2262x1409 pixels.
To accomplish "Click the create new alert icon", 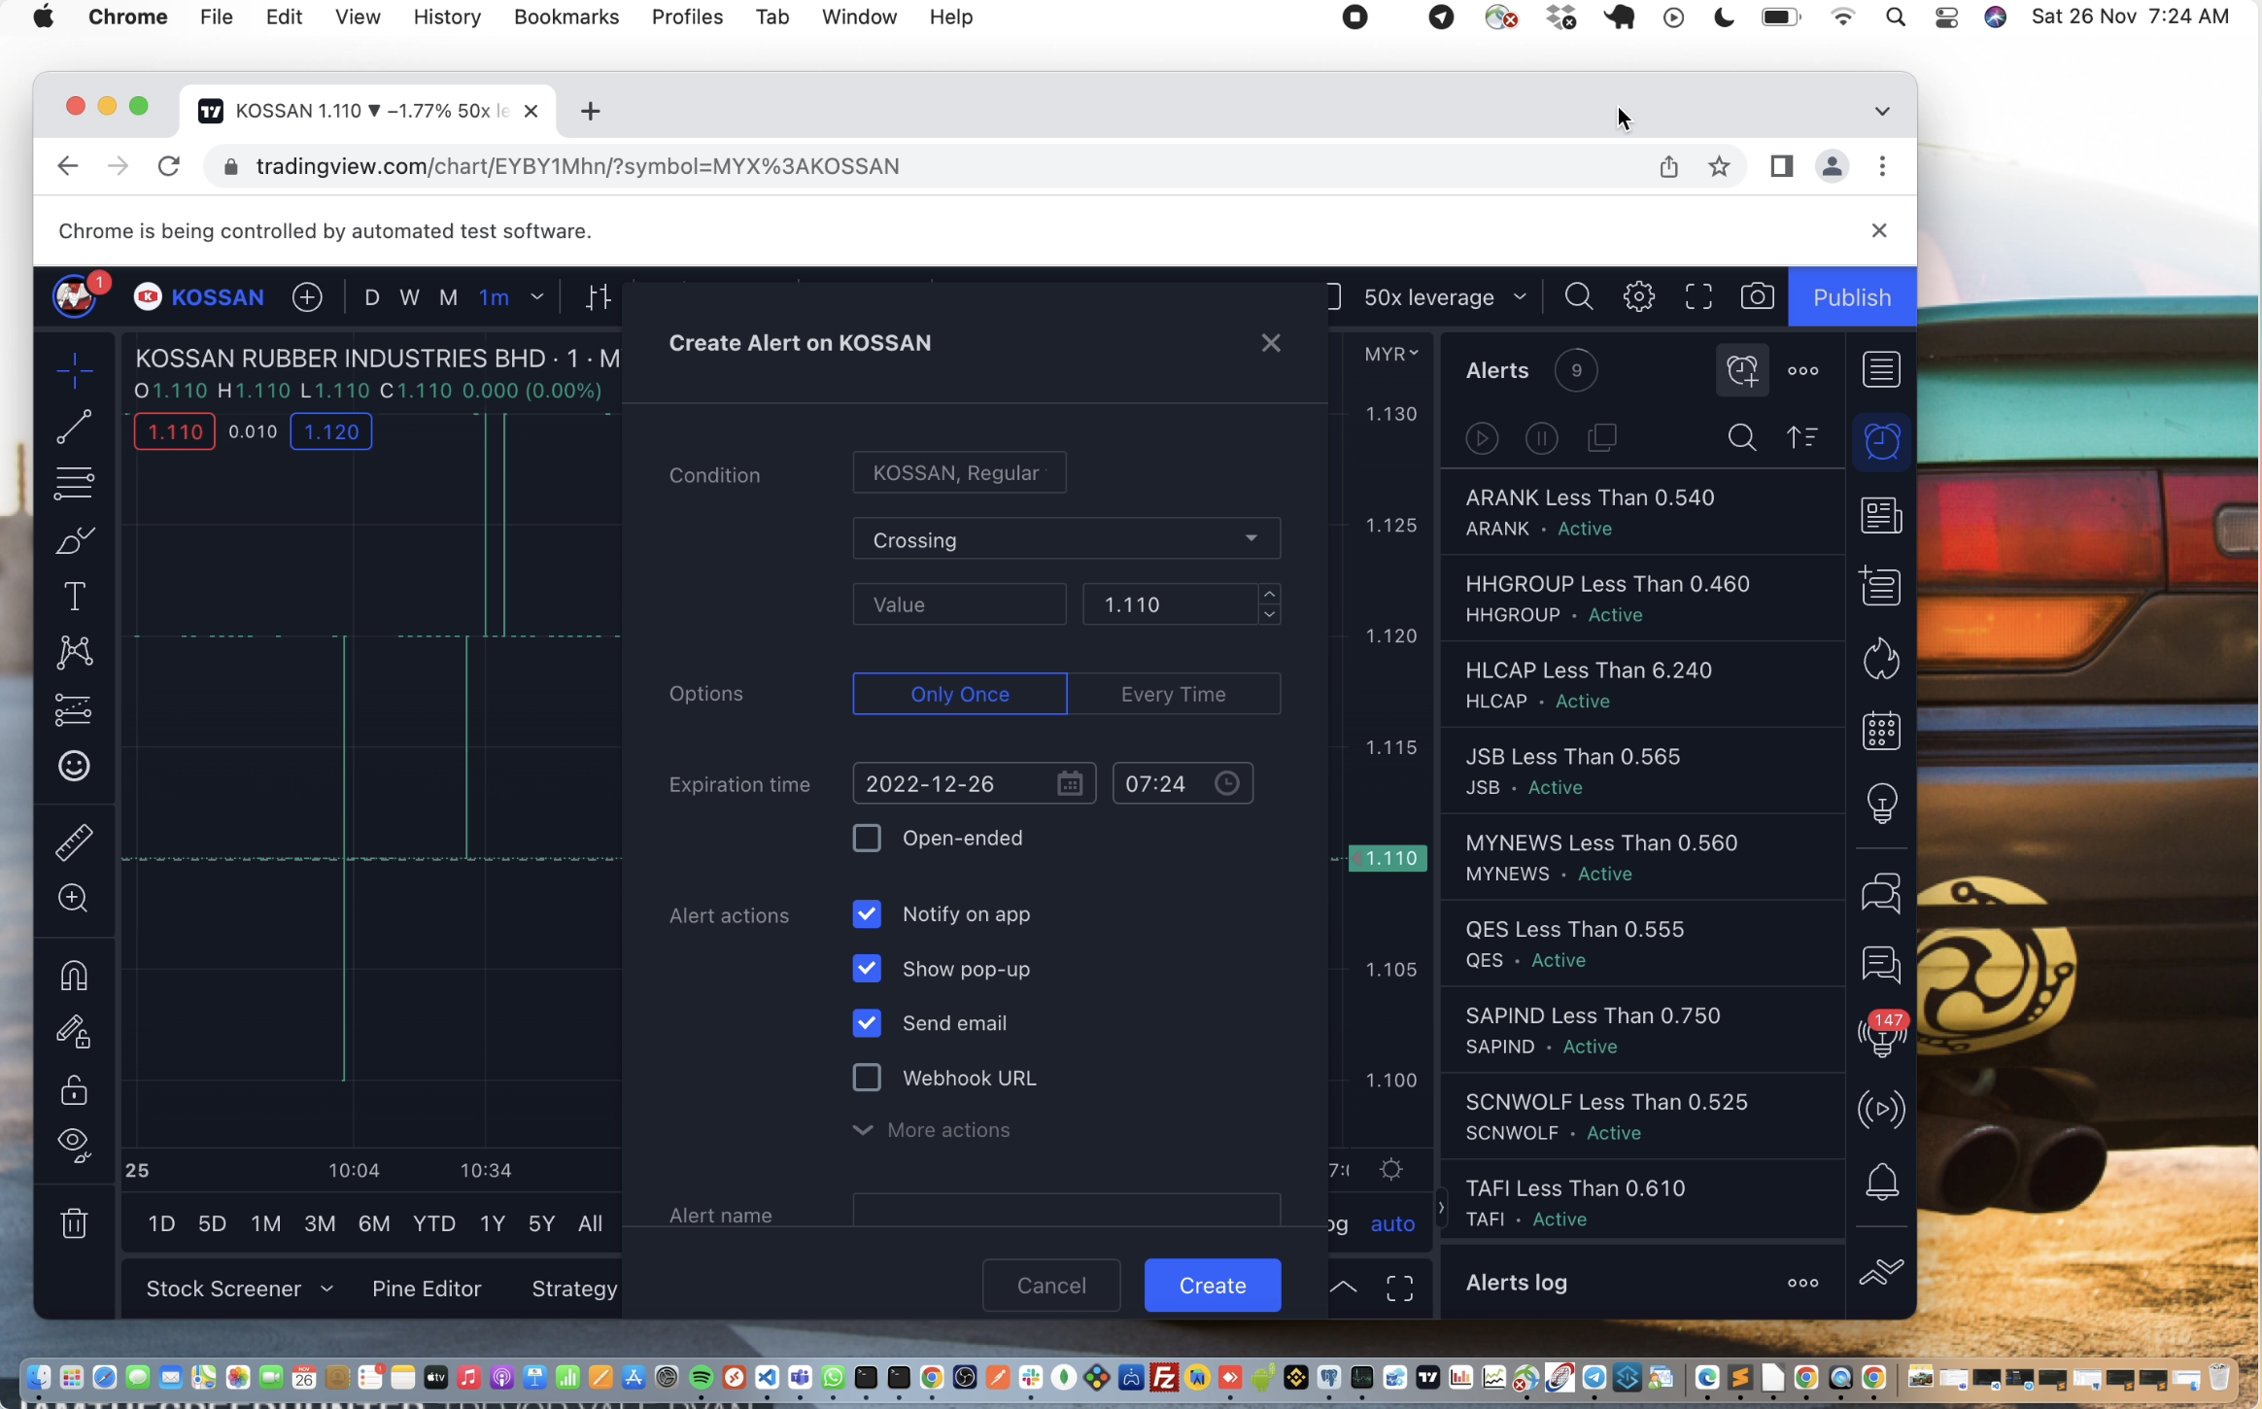I will [1742, 370].
